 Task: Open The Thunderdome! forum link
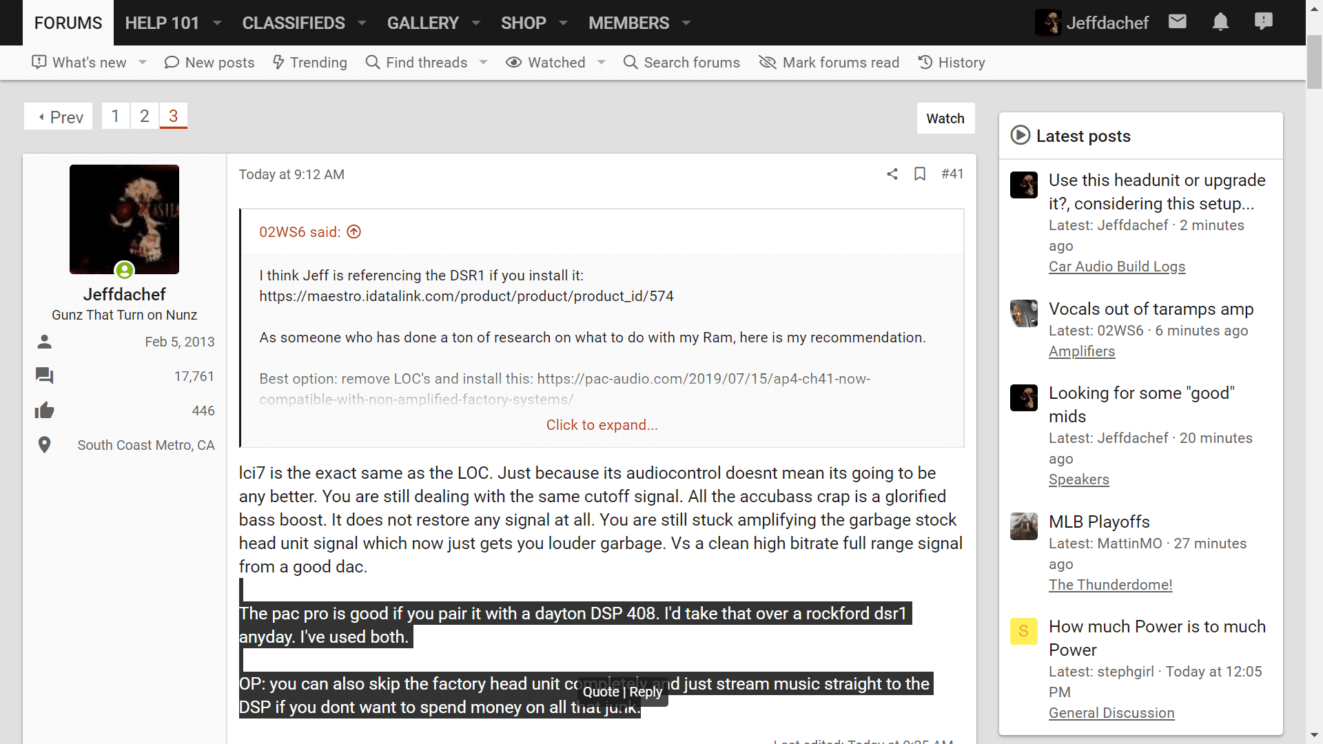[1111, 585]
